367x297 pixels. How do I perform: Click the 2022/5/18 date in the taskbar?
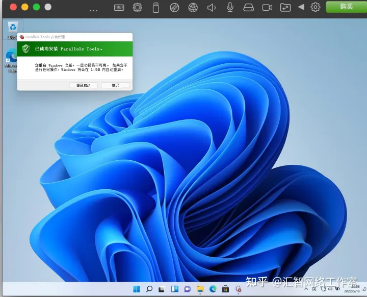352,291
